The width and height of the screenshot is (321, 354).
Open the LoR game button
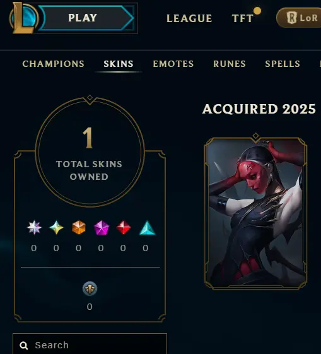pos(299,18)
